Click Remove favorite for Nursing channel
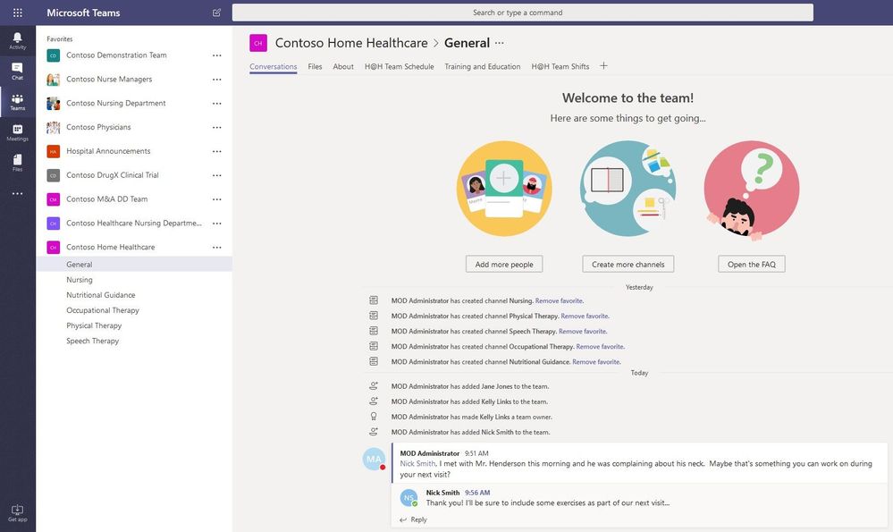 click(x=560, y=300)
